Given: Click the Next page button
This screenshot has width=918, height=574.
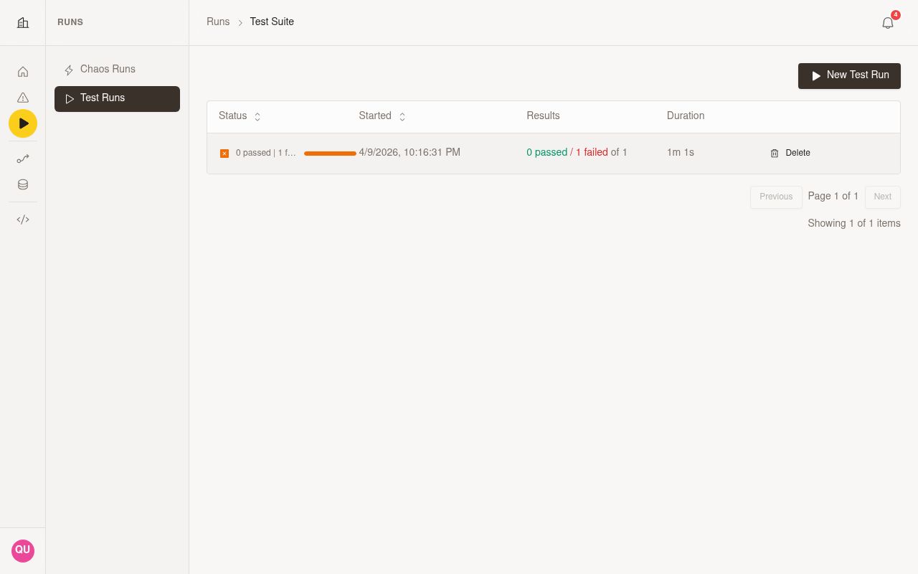Looking at the screenshot, I should 883,197.
